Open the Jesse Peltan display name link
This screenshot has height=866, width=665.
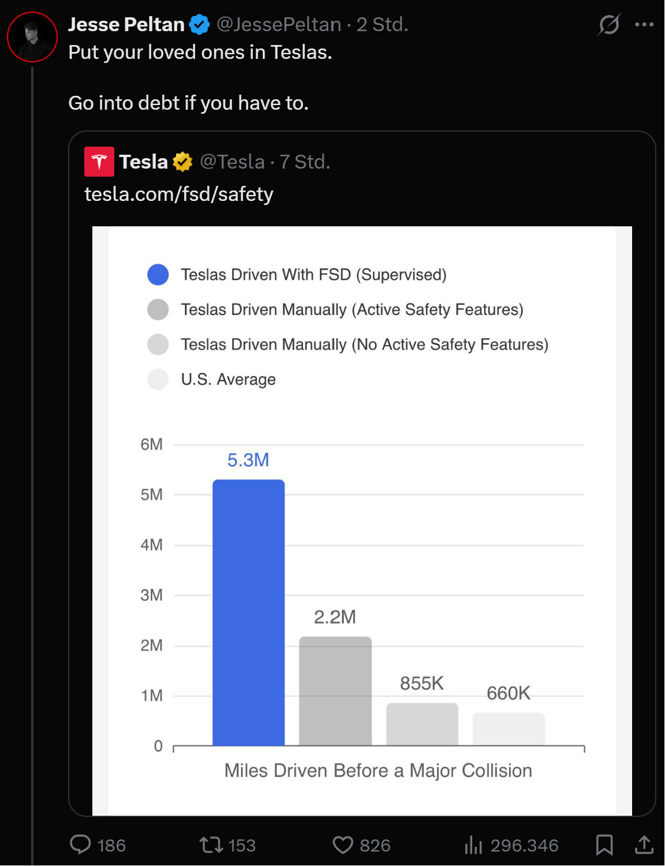tap(126, 24)
